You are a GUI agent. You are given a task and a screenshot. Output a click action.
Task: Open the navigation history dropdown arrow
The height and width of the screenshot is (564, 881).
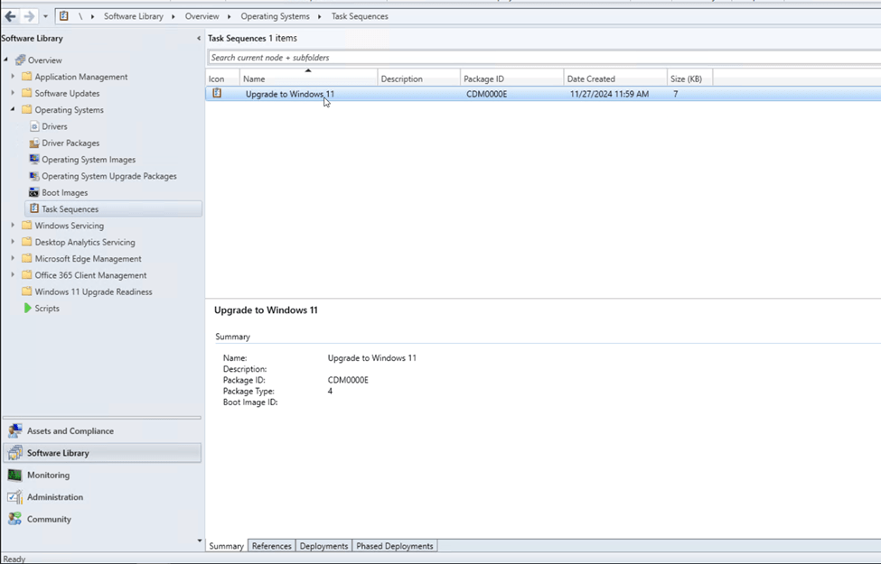pos(45,16)
